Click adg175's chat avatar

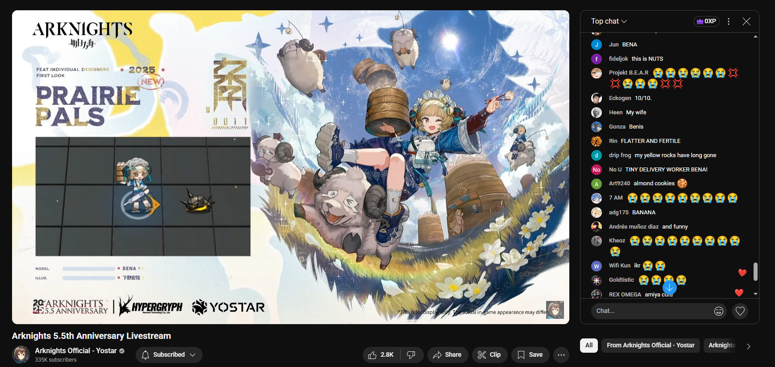click(597, 213)
